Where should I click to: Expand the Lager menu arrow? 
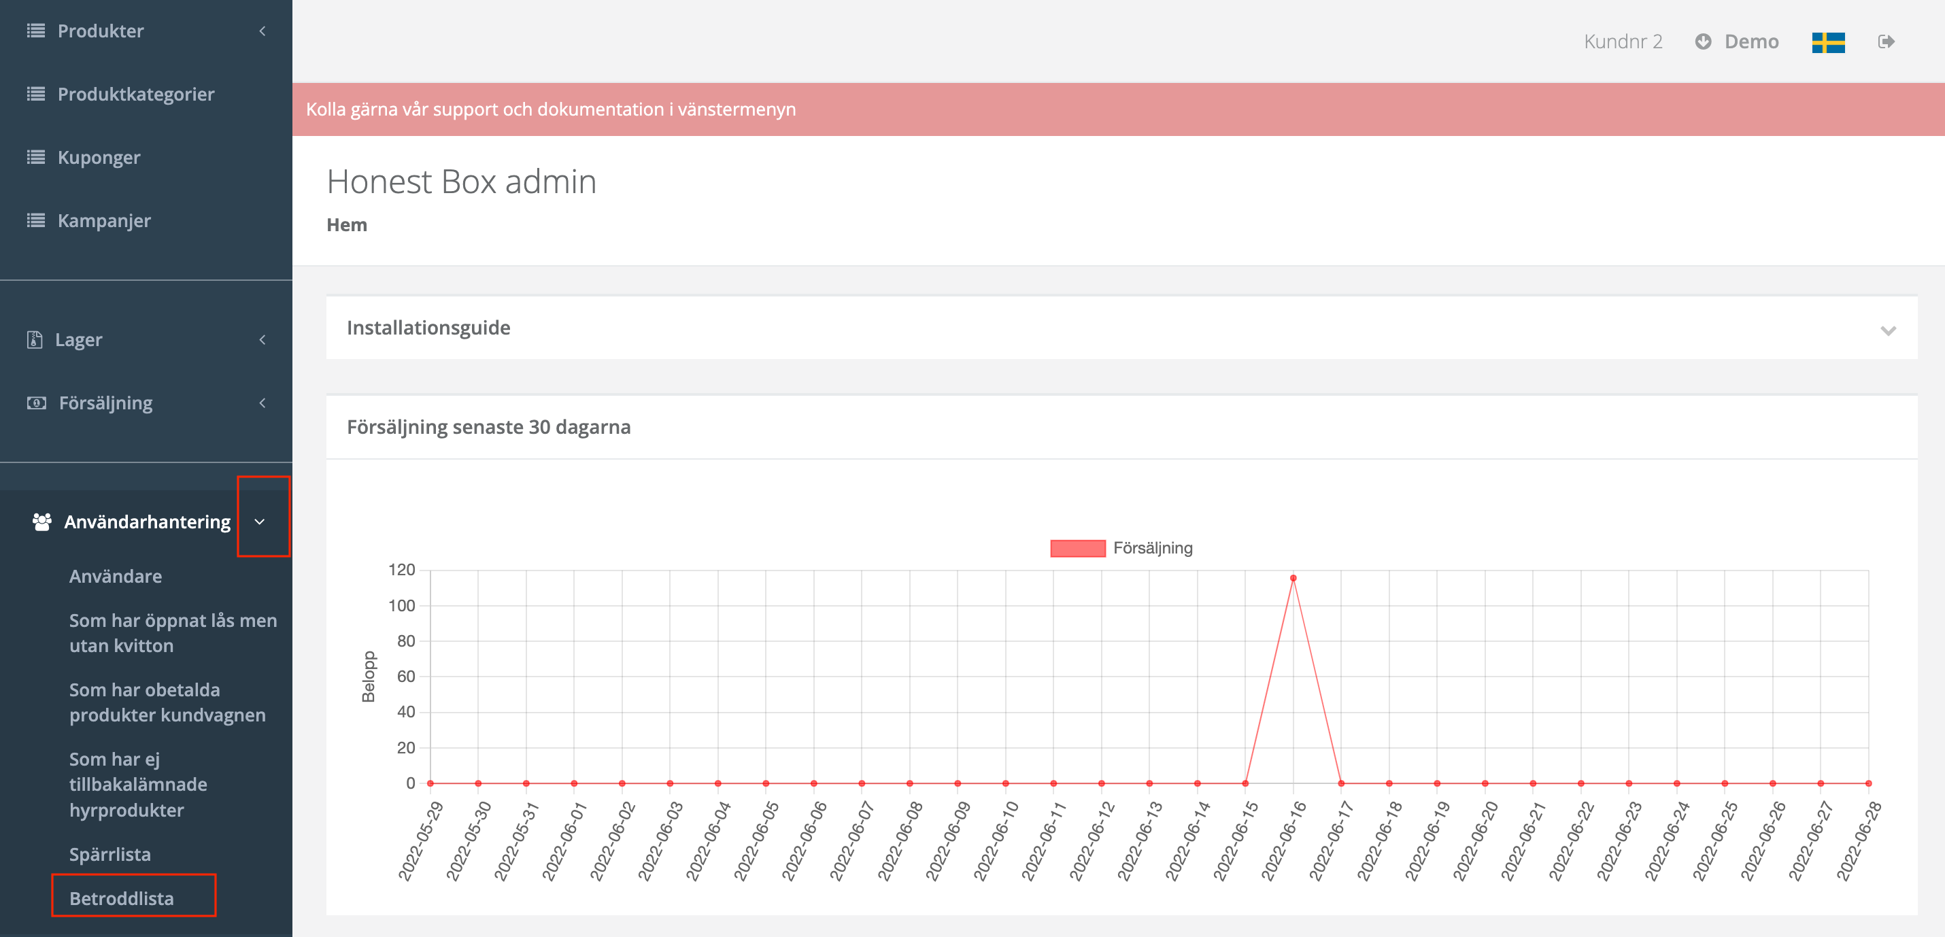(262, 340)
